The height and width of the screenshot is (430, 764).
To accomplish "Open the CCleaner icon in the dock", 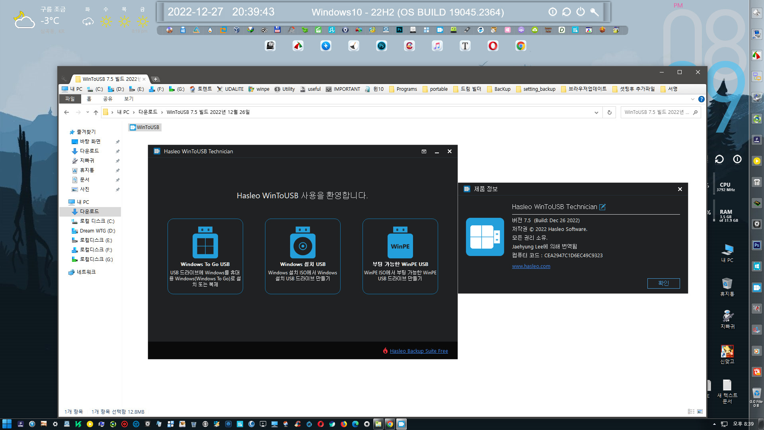I will pyautogui.click(x=409, y=46).
